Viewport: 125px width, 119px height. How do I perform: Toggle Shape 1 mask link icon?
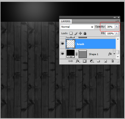pyautogui.click(x=77, y=54)
